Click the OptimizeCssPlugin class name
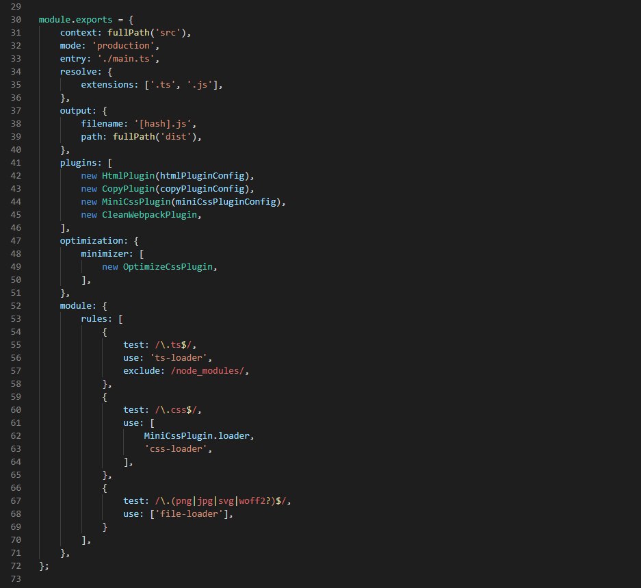Viewport: 641px width, 588px height. tap(168, 267)
